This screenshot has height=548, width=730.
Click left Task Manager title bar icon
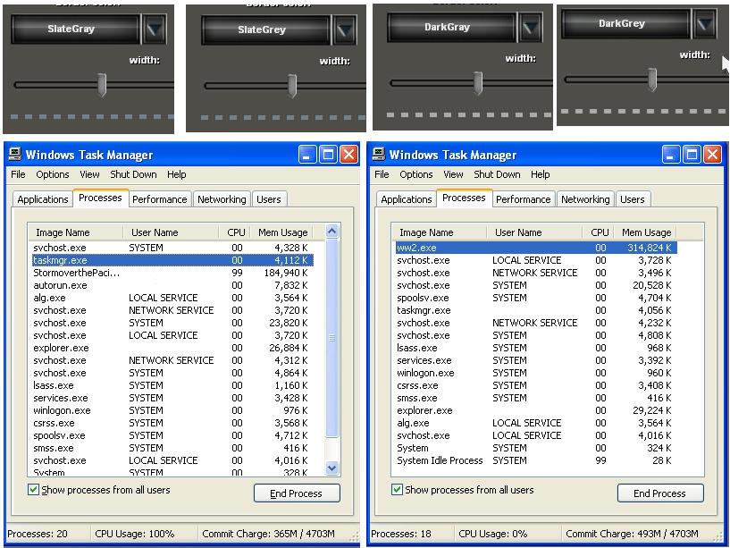click(x=15, y=155)
